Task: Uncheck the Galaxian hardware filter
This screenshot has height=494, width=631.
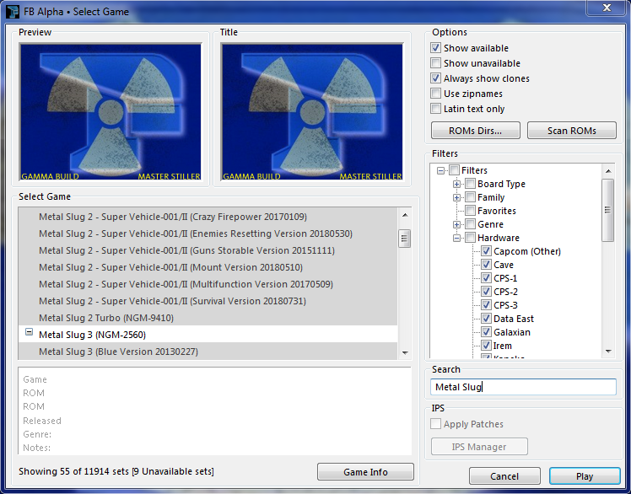Action: click(486, 332)
